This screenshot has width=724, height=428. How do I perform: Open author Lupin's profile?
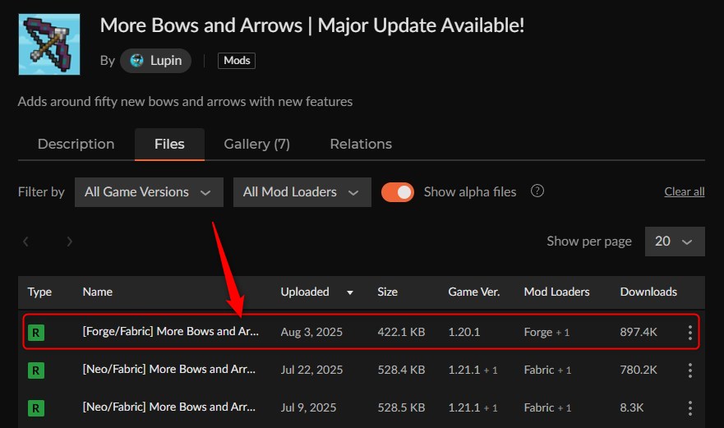tap(155, 61)
